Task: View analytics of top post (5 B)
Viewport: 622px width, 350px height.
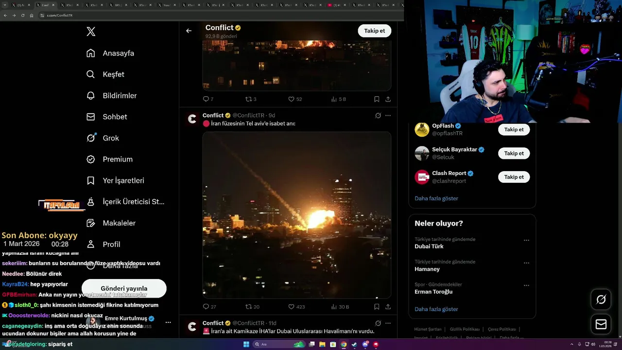Action: 338,99
